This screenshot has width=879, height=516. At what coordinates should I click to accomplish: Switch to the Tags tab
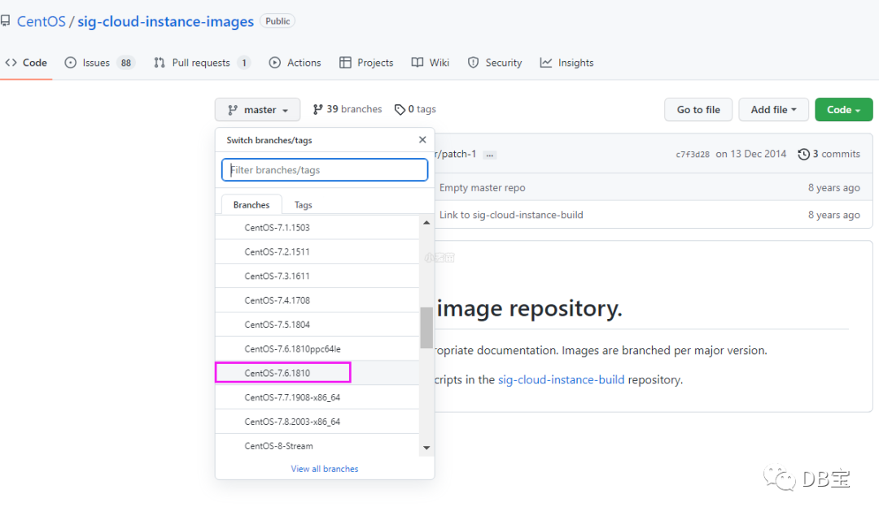[303, 205]
